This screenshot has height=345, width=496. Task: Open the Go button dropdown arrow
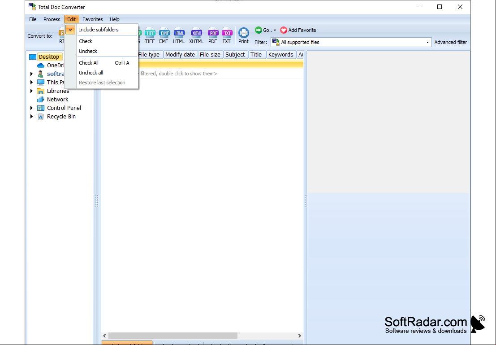(275, 31)
